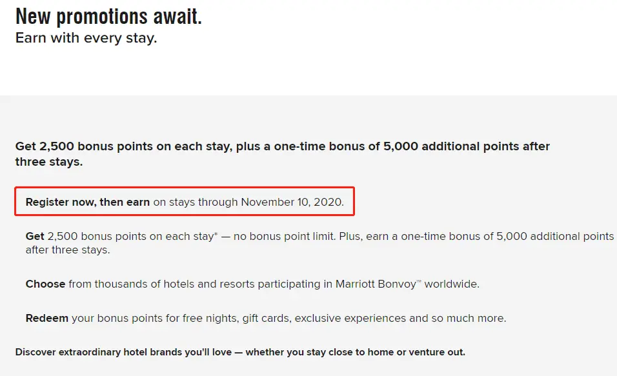Click the bold word "Redeem"
The image size is (617, 376).
point(47,318)
